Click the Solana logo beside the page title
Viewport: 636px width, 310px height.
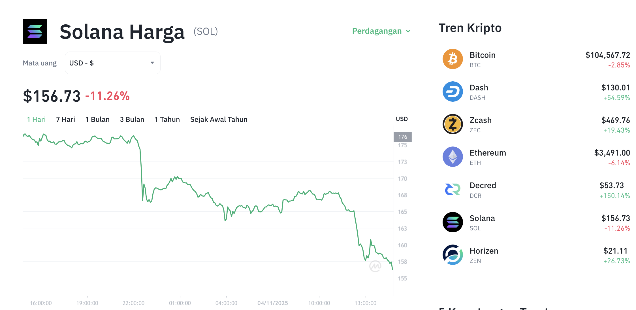[35, 31]
